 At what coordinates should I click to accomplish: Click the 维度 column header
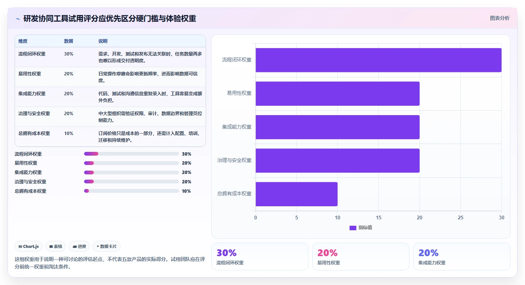coord(23,41)
